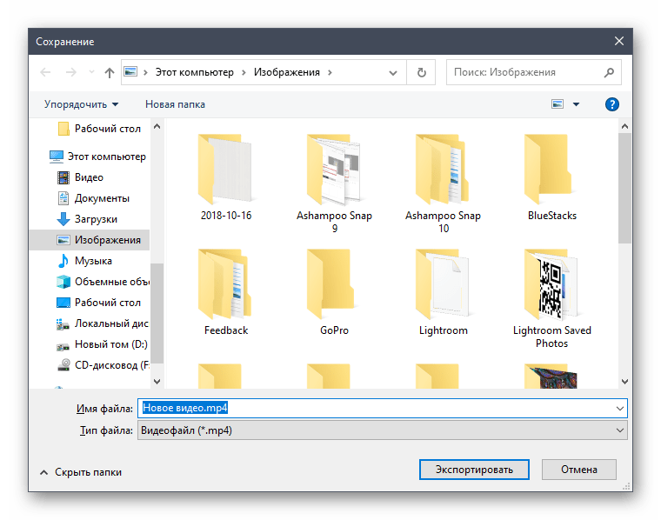This screenshot has width=661, height=520.
Task: Select 'Этот компьютер' in the address path
Action: 194,72
